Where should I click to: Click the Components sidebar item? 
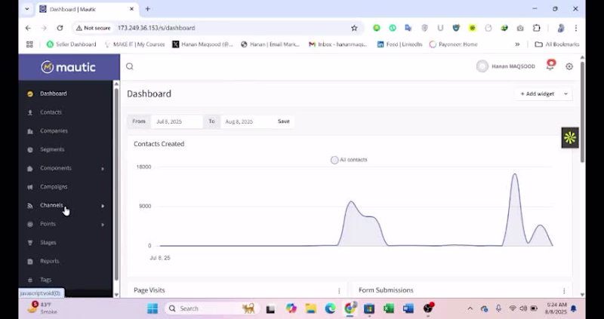coord(56,168)
